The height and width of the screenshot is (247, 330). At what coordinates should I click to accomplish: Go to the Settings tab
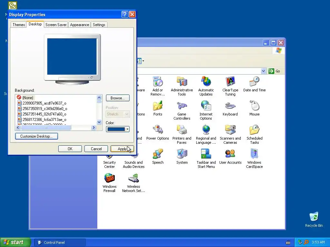[99, 24]
